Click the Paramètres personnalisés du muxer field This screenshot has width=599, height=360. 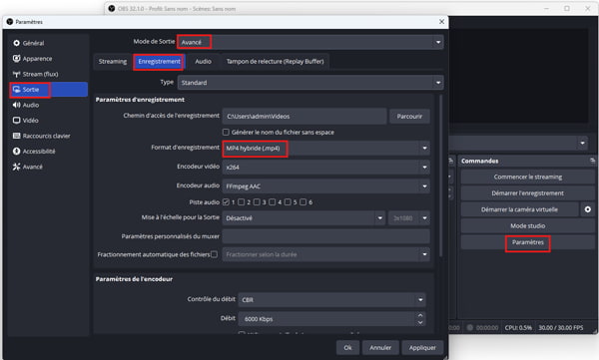[325, 236]
